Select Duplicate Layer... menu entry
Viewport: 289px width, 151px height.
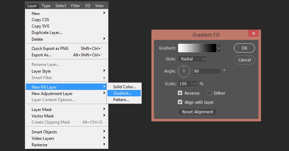pos(47,33)
